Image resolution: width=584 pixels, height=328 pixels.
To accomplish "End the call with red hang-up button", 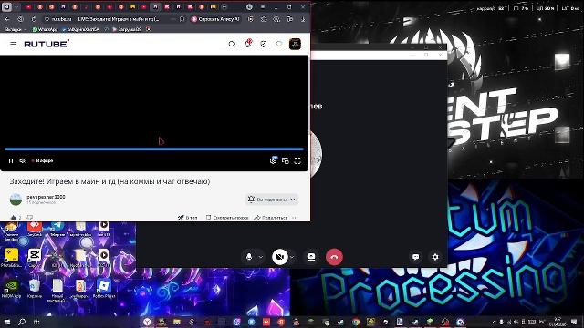I will [x=334, y=257].
